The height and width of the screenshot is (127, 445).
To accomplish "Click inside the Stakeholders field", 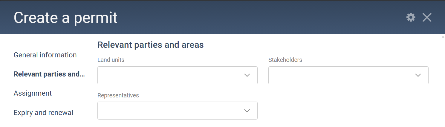I will click(x=348, y=75).
